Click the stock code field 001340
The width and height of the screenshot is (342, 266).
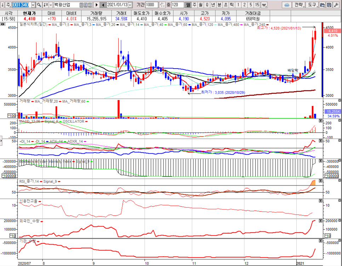pyautogui.click(x=21, y=5)
